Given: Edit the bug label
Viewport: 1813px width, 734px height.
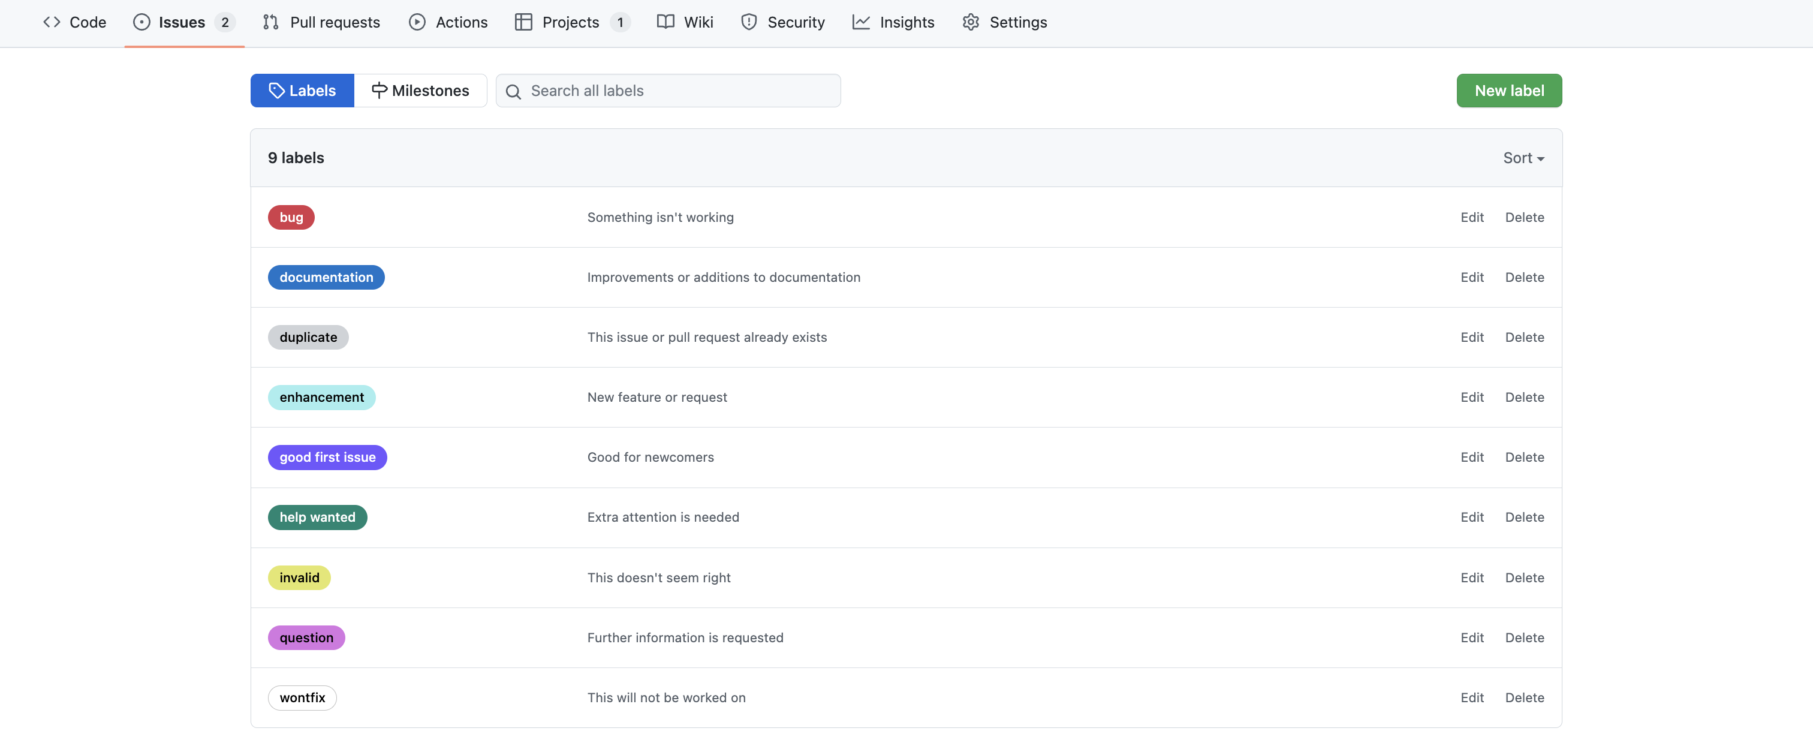Looking at the screenshot, I should click(1472, 216).
